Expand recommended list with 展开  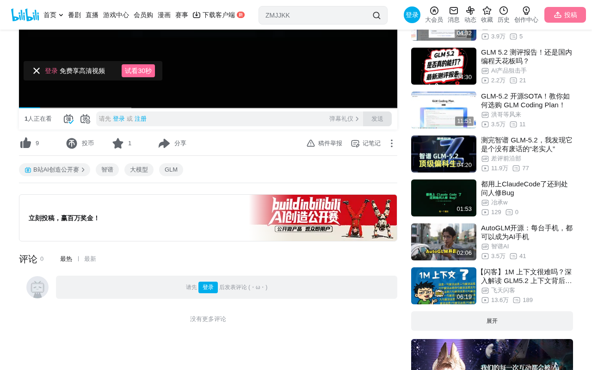coord(492,321)
